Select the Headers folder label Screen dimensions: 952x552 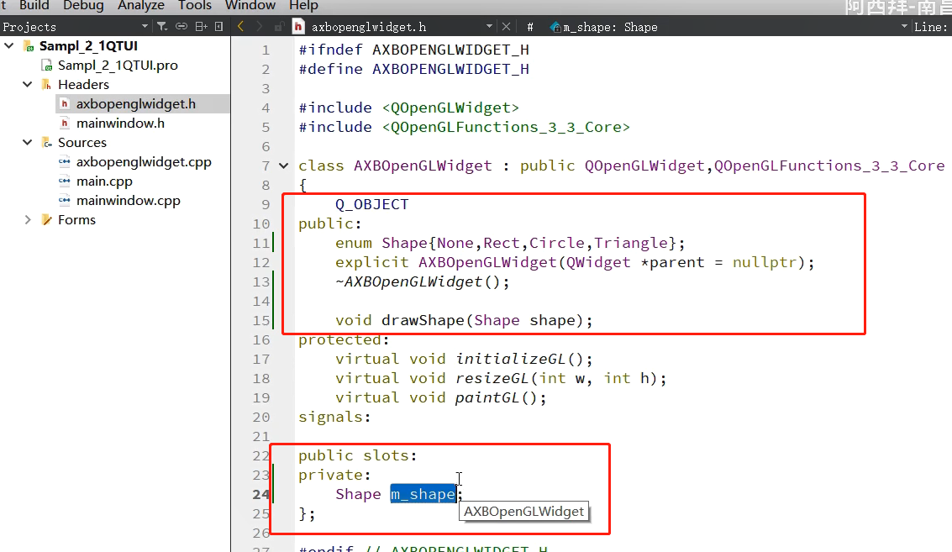[84, 84]
